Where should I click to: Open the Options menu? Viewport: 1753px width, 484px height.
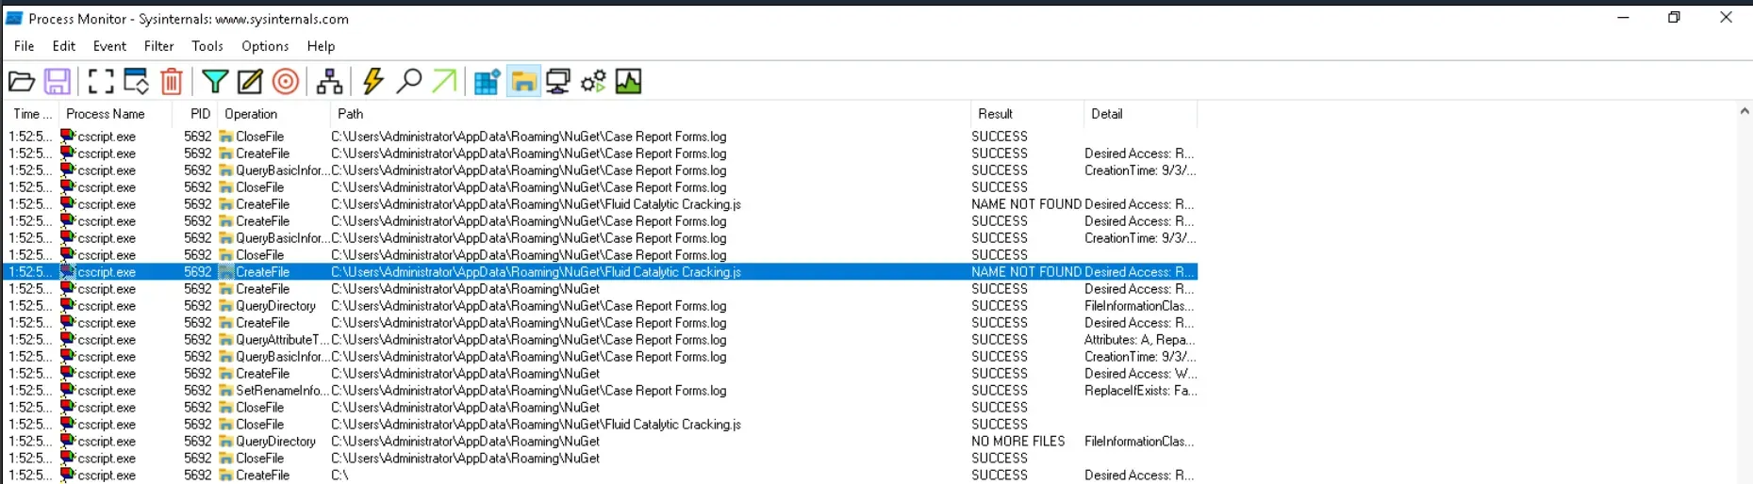click(265, 46)
